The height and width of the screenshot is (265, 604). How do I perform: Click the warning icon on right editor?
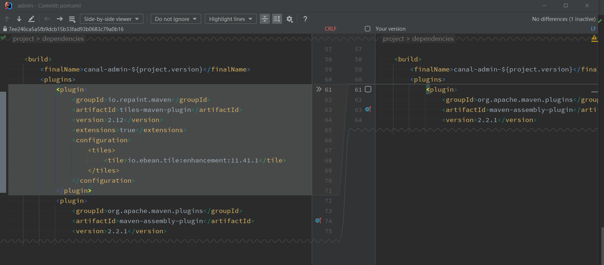pos(594,38)
